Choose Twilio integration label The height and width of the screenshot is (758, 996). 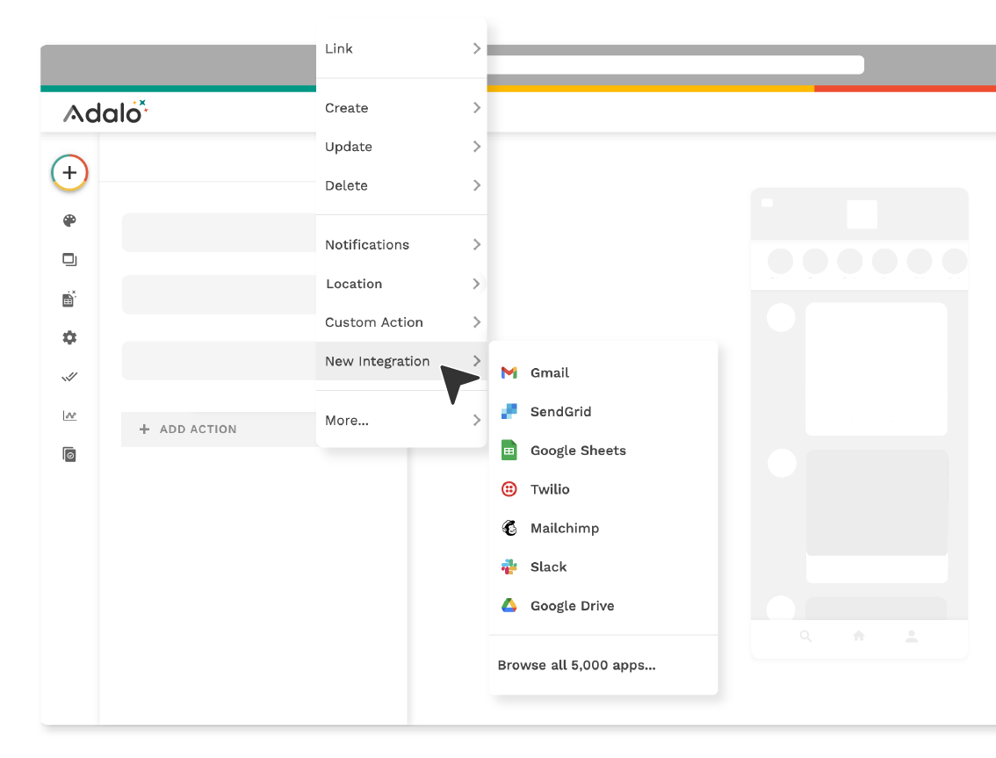pyautogui.click(x=550, y=489)
